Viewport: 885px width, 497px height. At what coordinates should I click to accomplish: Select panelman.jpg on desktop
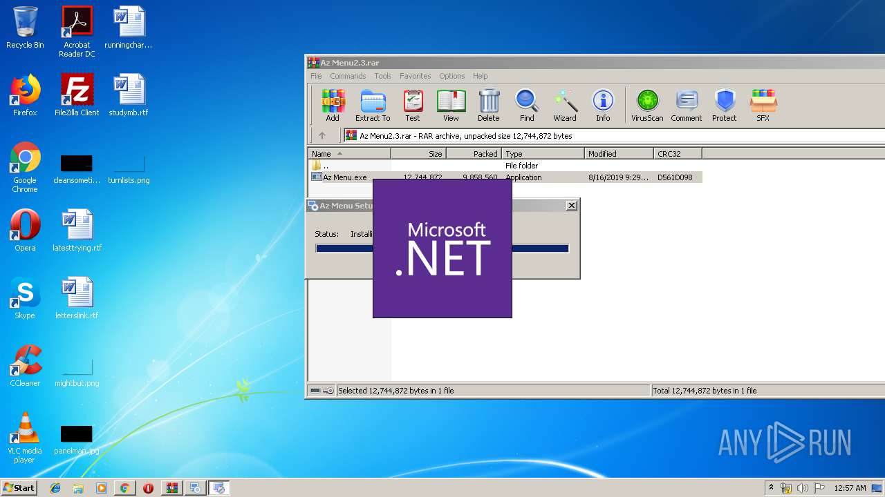[77, 440]
